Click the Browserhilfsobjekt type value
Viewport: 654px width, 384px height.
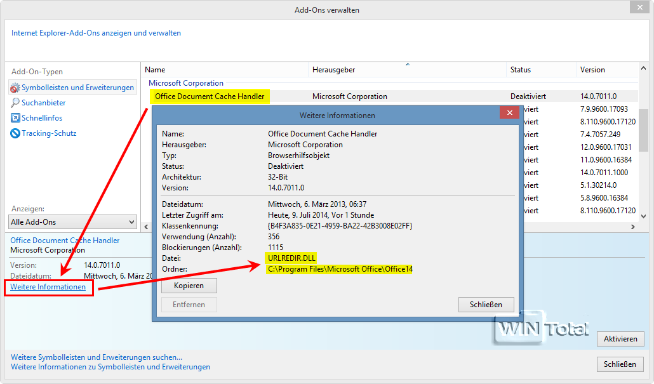pos(298,156)
